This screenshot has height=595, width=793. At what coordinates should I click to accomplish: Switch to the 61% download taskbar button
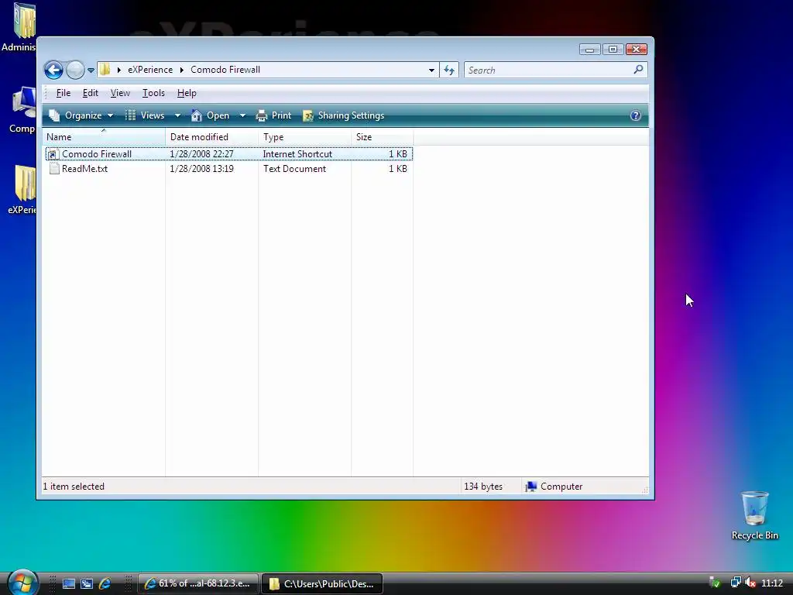[x=198, y=583]
